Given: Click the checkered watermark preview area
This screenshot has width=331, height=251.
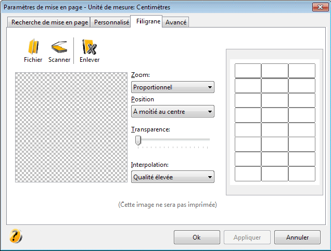Looking at the screenshot, I should [x=71, y=127].
